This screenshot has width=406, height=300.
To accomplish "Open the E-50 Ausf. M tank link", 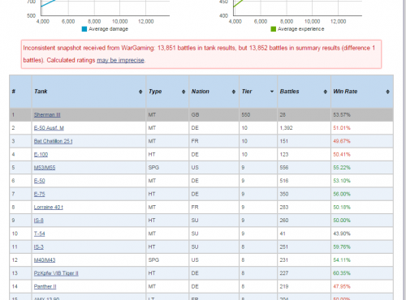I will [49, 128].
